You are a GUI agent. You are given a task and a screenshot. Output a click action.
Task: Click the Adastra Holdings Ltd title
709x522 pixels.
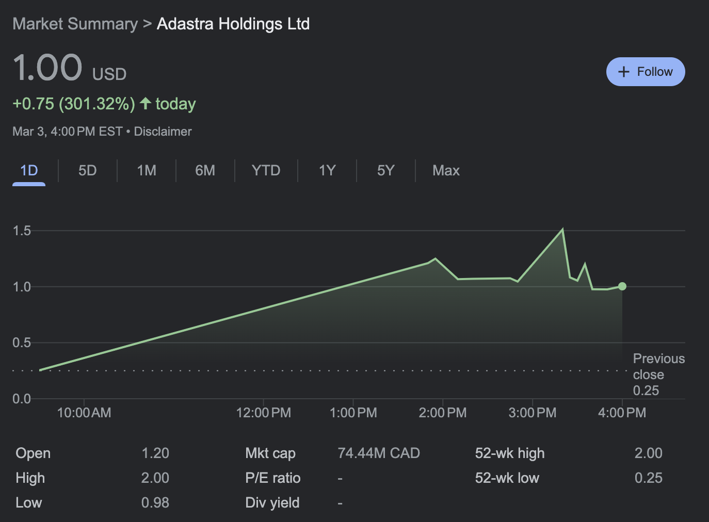233,24
